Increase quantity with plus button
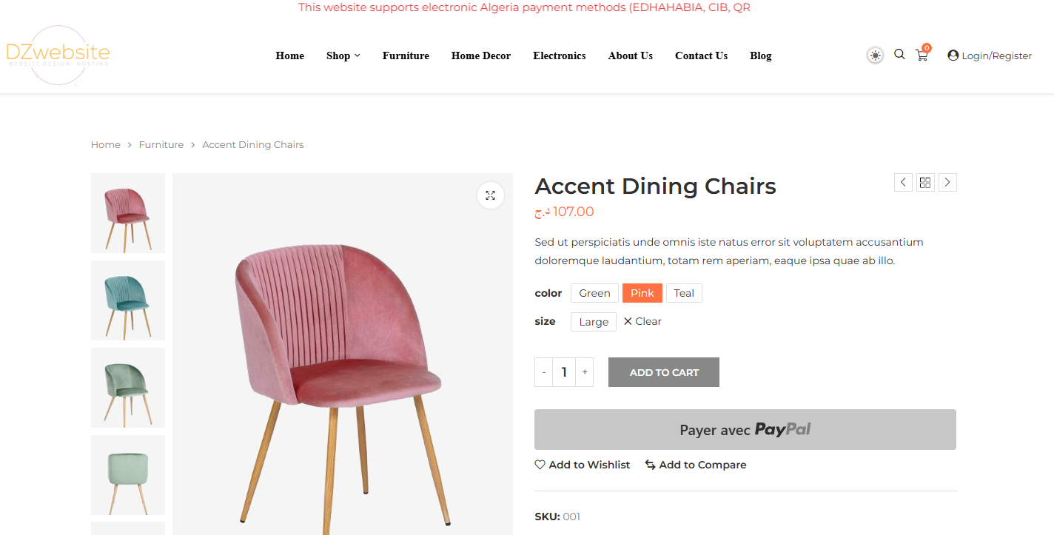This screenshot has height=535, width=1054. point(585,372)
